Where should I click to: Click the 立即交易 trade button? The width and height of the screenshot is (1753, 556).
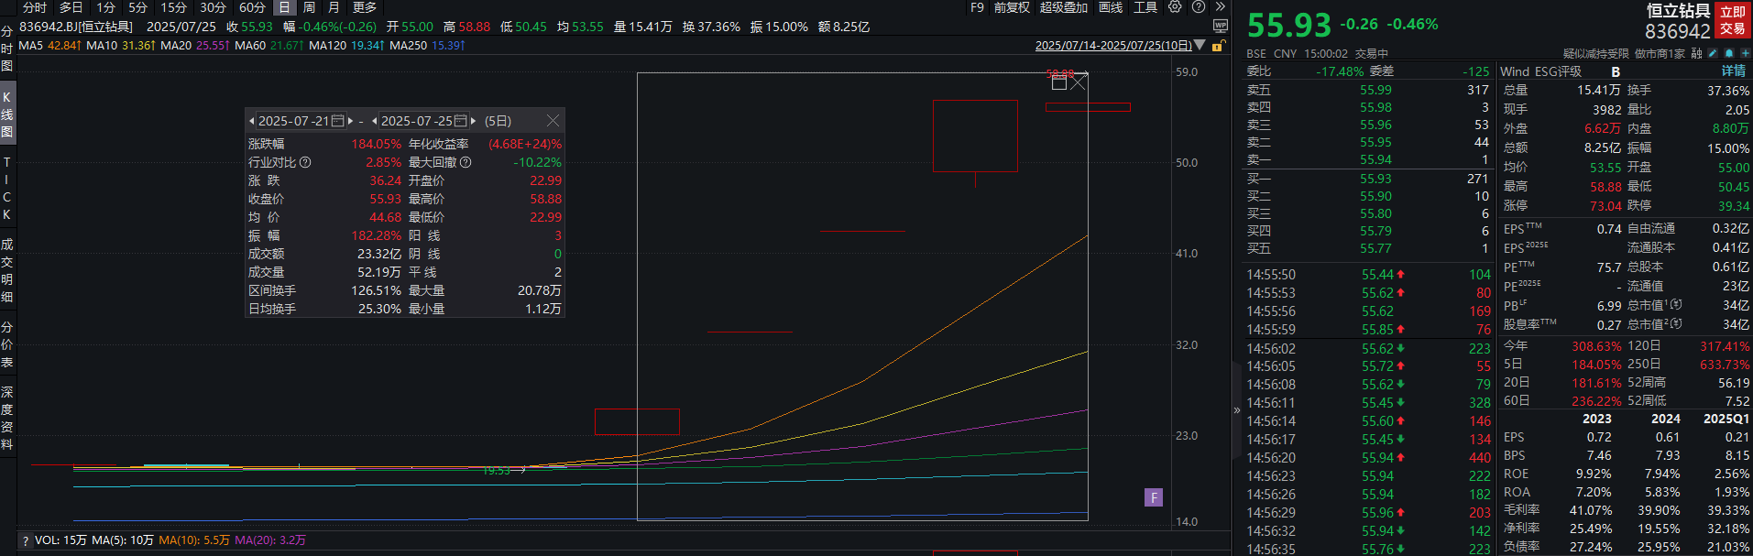[1732, 19]
